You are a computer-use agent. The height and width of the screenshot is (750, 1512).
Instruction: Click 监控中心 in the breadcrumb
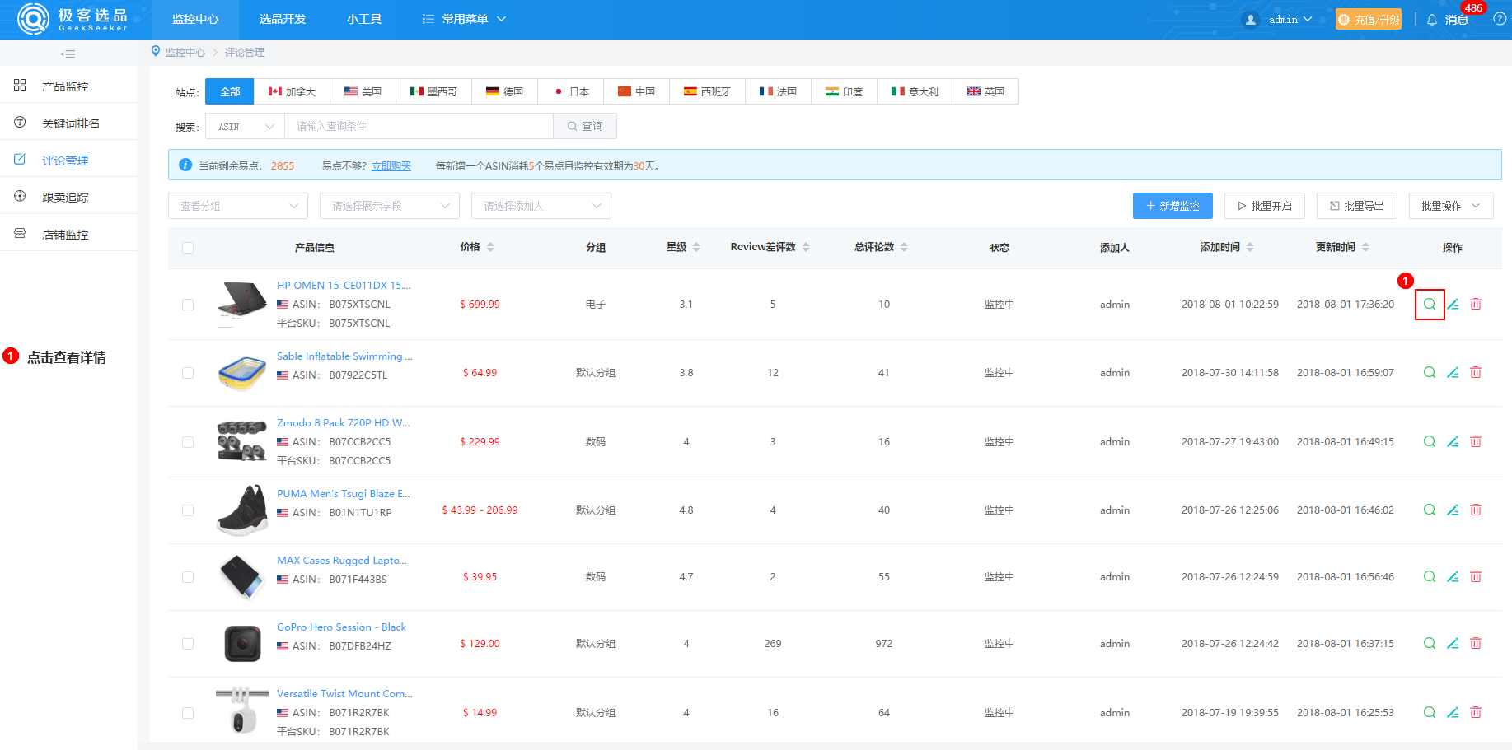(x=185, y=52)
